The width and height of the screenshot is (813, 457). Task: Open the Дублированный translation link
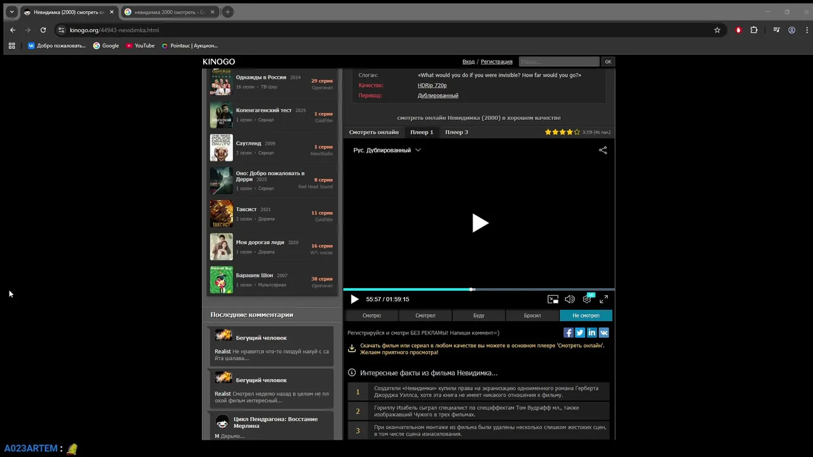[438, 95]
